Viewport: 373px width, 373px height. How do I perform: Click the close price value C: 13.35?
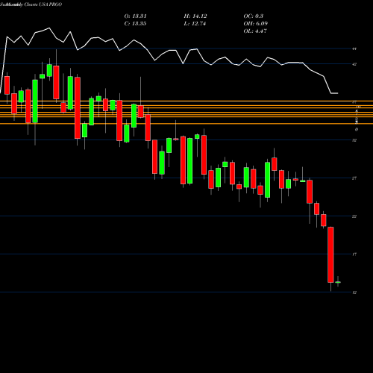(x=135, y=24)
